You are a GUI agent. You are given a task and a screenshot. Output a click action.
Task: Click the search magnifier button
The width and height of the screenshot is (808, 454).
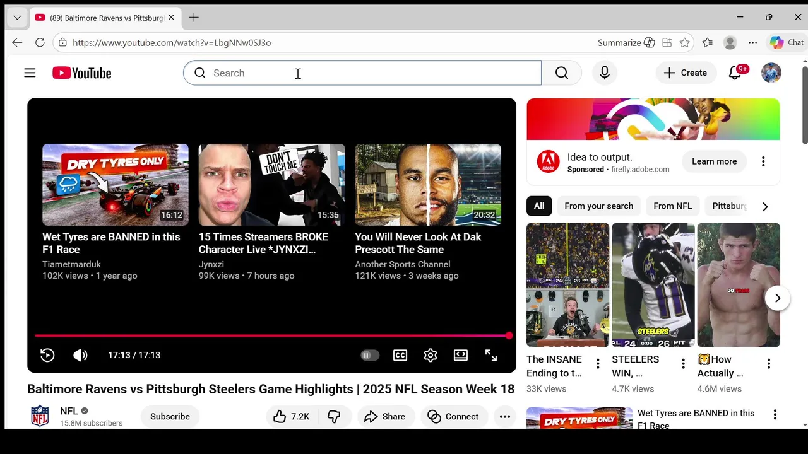pyautogui.click(x=561, y=73)
